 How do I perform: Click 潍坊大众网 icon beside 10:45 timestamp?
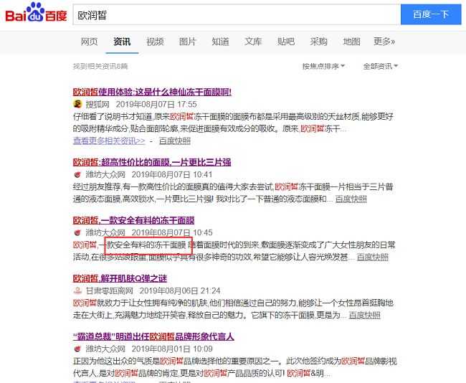[77, 232]
